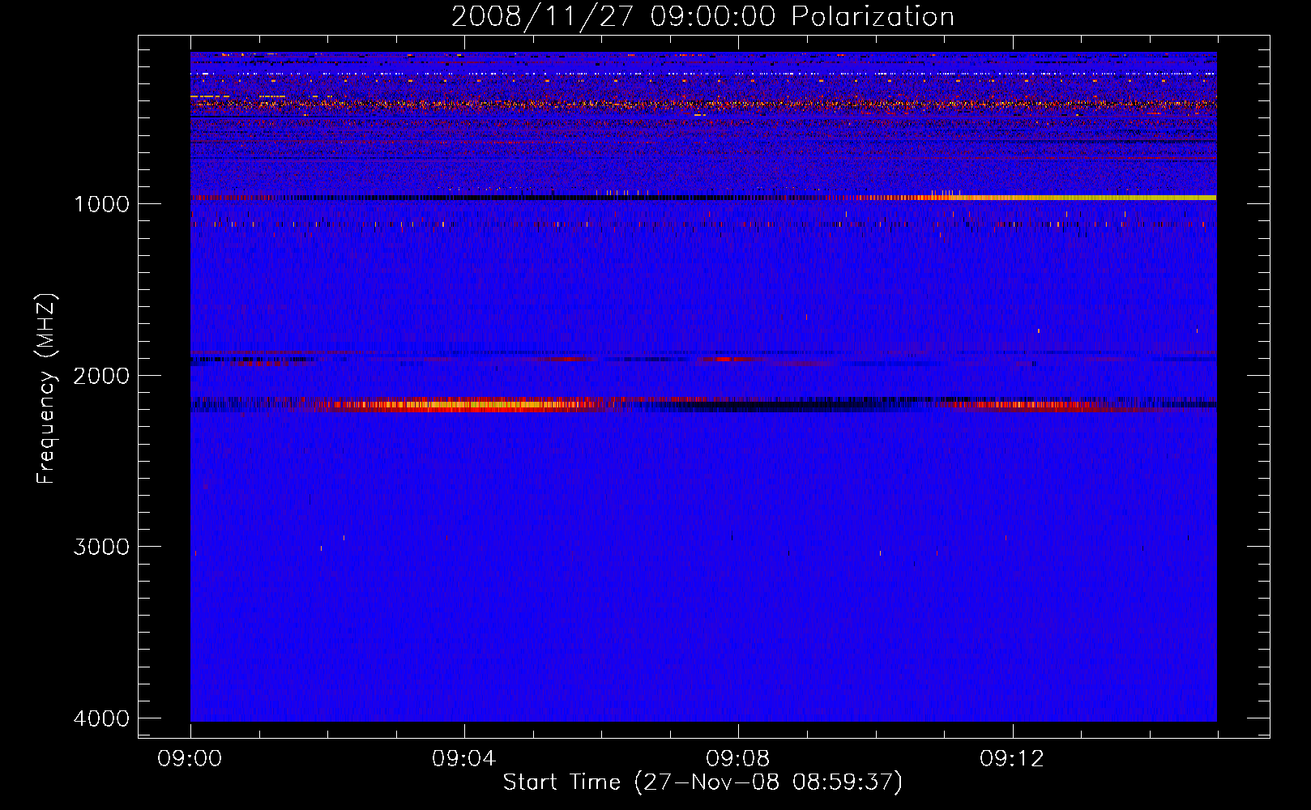Click the 1000 frequency tick label
Screen dimensions: 1311x810
pyautogui.click(x=101, y=203)
